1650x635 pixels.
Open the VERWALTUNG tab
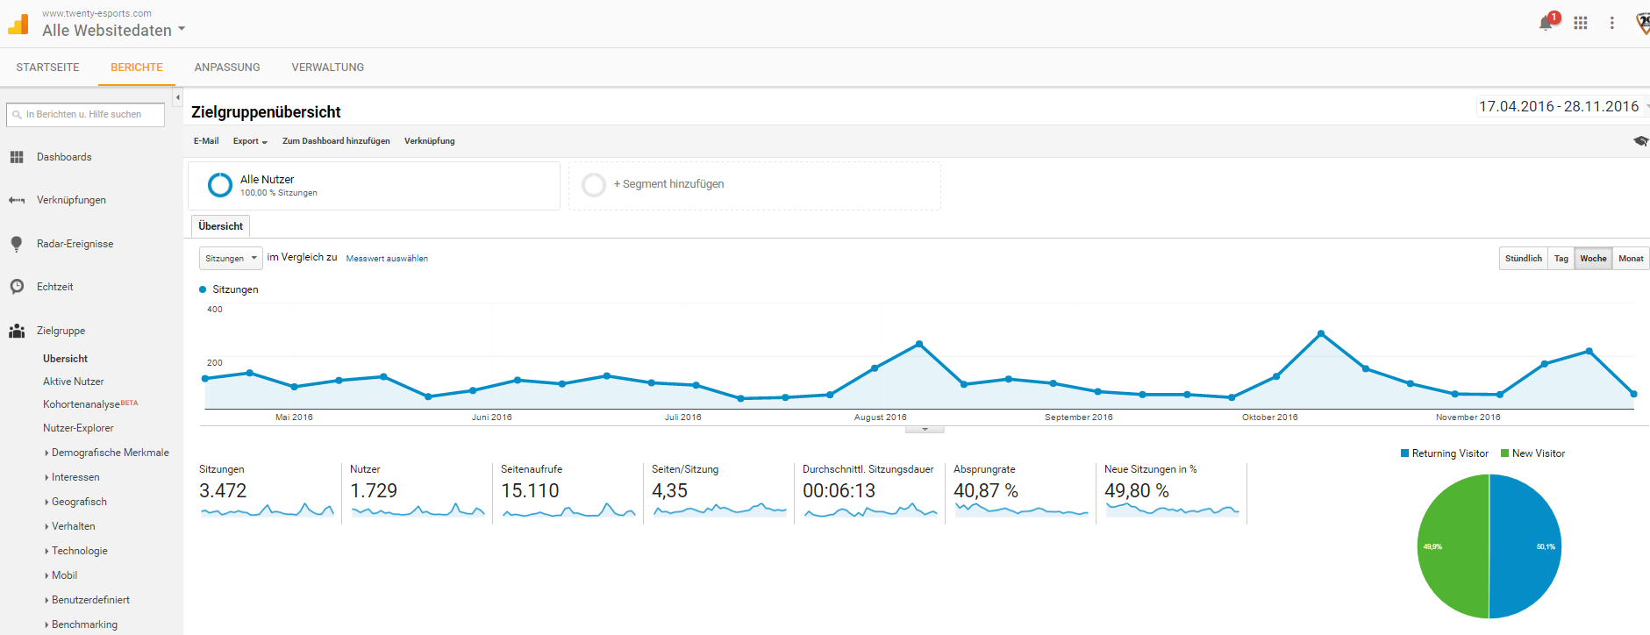(x=327, y=68)
